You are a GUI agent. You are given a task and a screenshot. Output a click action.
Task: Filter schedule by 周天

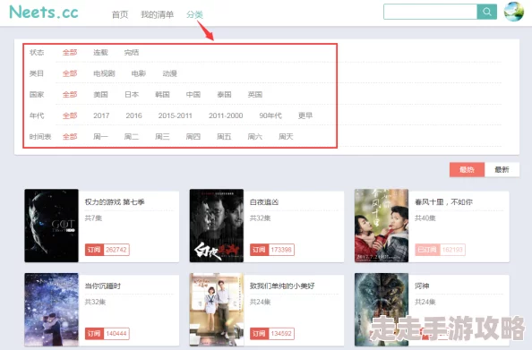[286, 137]
